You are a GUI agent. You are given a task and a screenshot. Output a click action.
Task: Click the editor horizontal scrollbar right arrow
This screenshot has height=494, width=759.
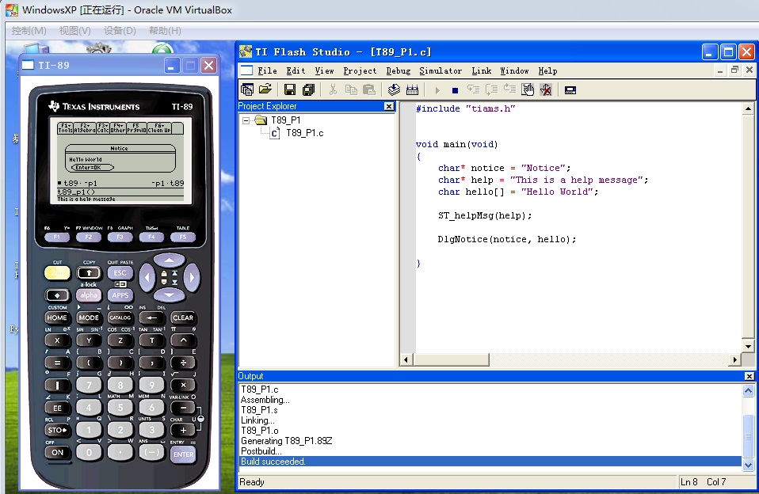[735, 359]
